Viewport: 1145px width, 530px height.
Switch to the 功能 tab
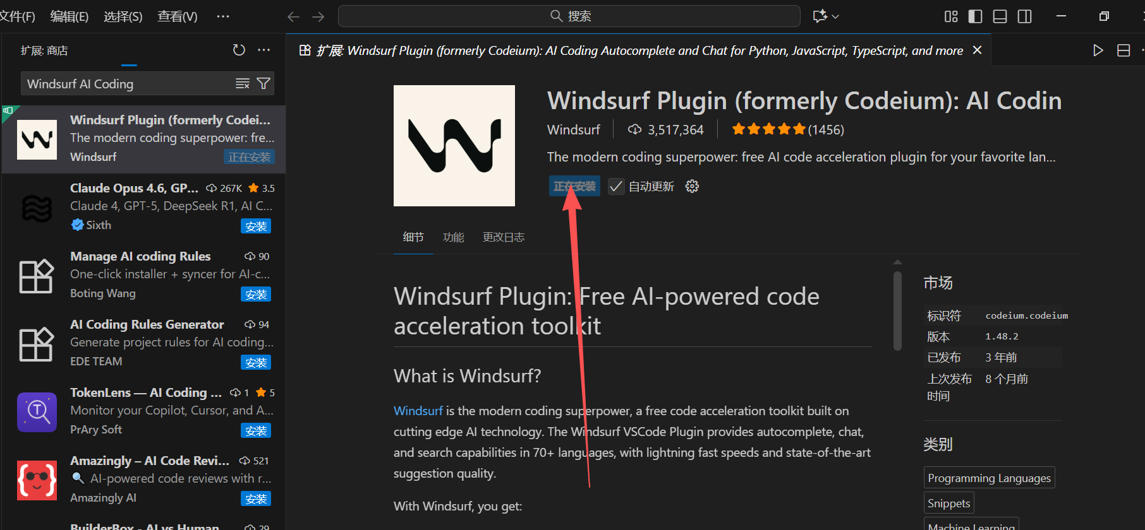454,237
